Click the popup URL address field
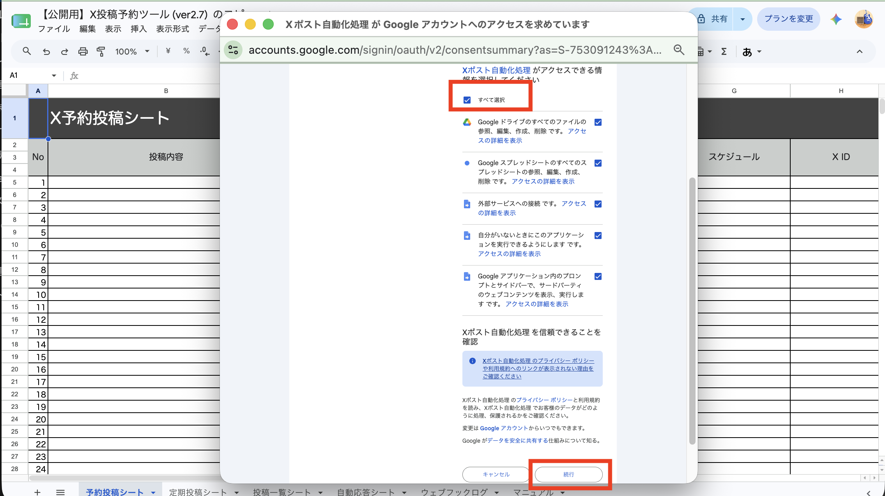 (x=455, y=50)
